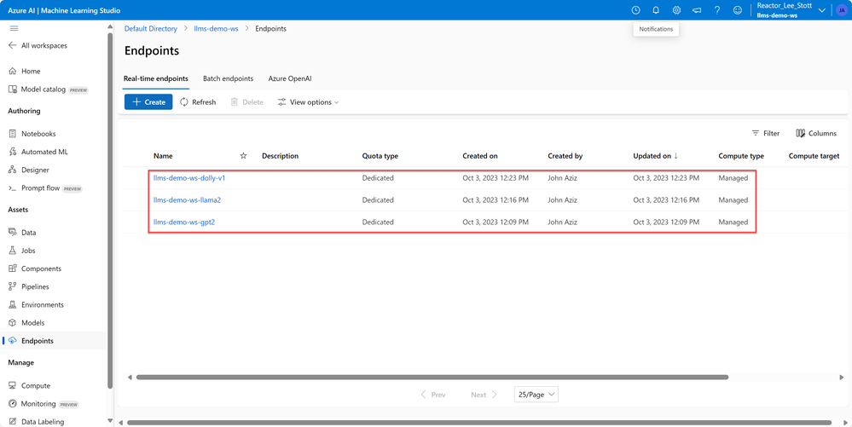Open the Columns chooser
Viewport: 852px width, 427px height.
(817, 134)
